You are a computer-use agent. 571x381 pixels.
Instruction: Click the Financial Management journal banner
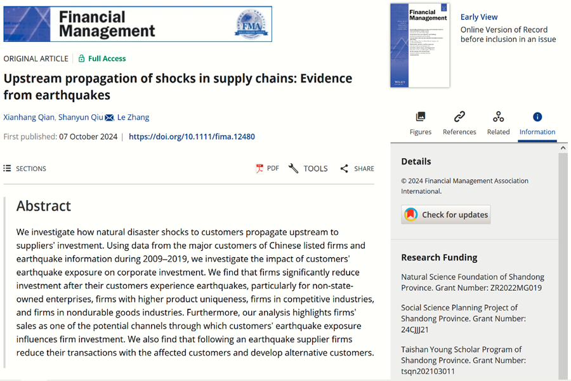point(138,24)
